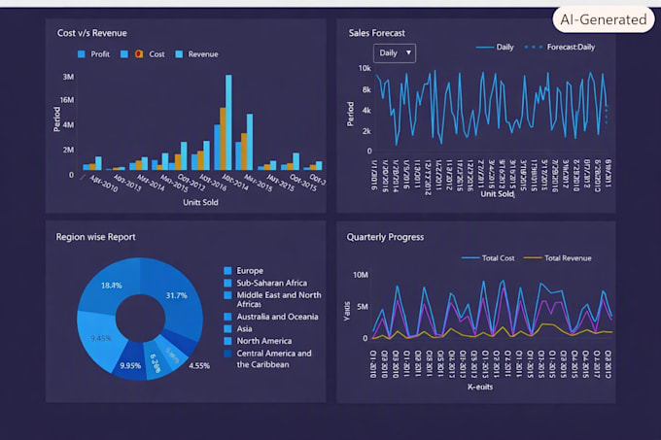Click the Daily line legend entry
This screenshot has width=661, height=440.
(x=495, y=48)
